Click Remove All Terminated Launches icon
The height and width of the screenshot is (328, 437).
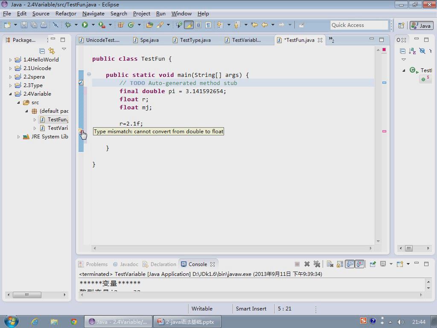tap(317, 264)
